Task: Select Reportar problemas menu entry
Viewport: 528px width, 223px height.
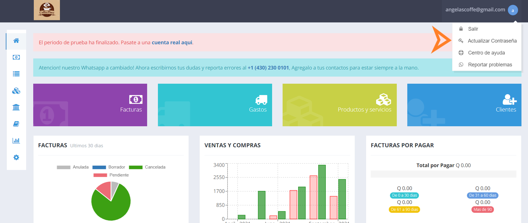Action: 487,65
